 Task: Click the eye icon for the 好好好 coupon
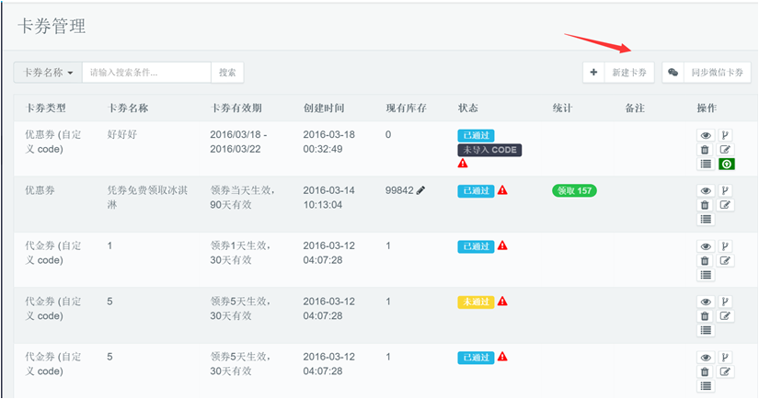pos(705,135)
